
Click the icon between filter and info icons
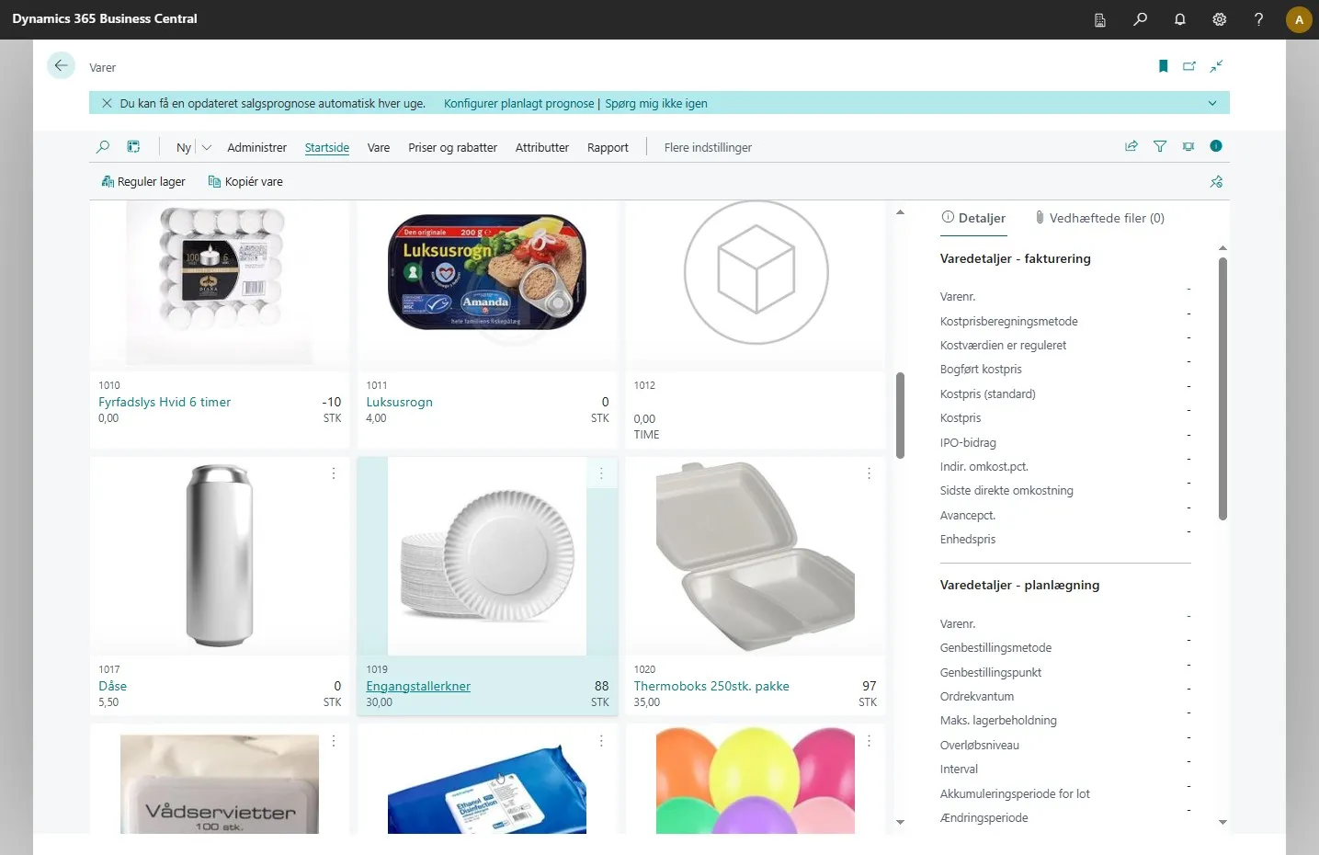coord(1188,146)
